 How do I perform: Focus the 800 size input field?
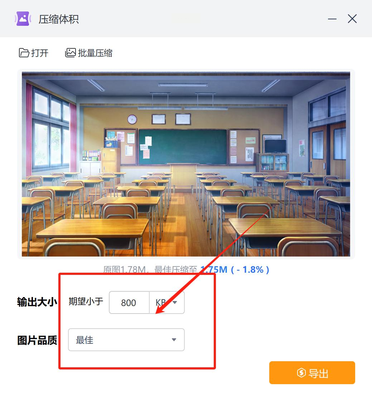click(129, 302)
